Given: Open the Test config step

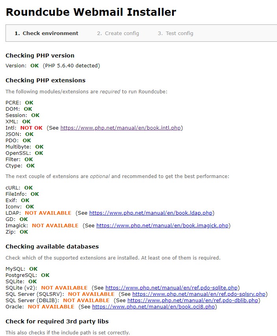Looking at the screenshot, I should coord(175,33).
